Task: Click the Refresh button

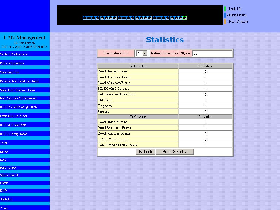Action: coord(145,151)
